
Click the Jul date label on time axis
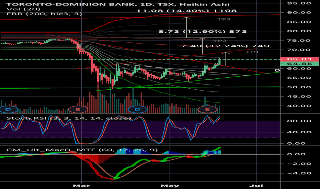click(x=256, y=186)
